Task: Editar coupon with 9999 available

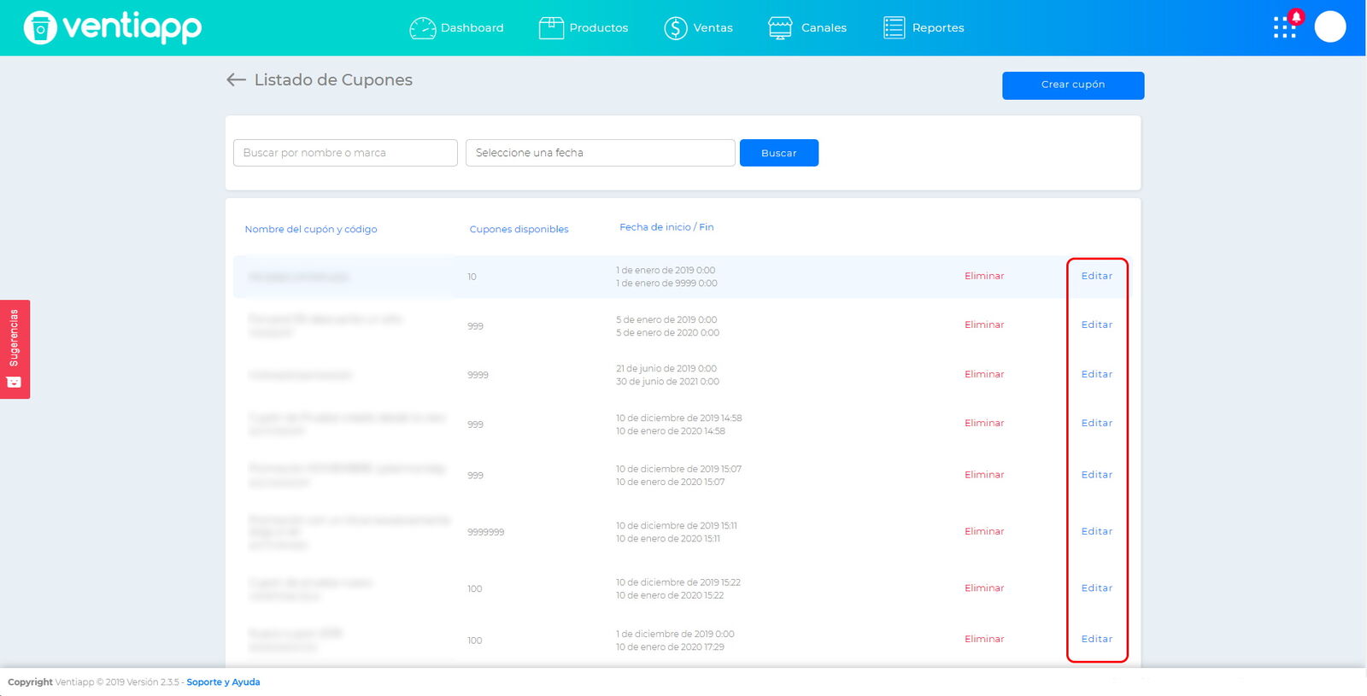Action: 1097,374
